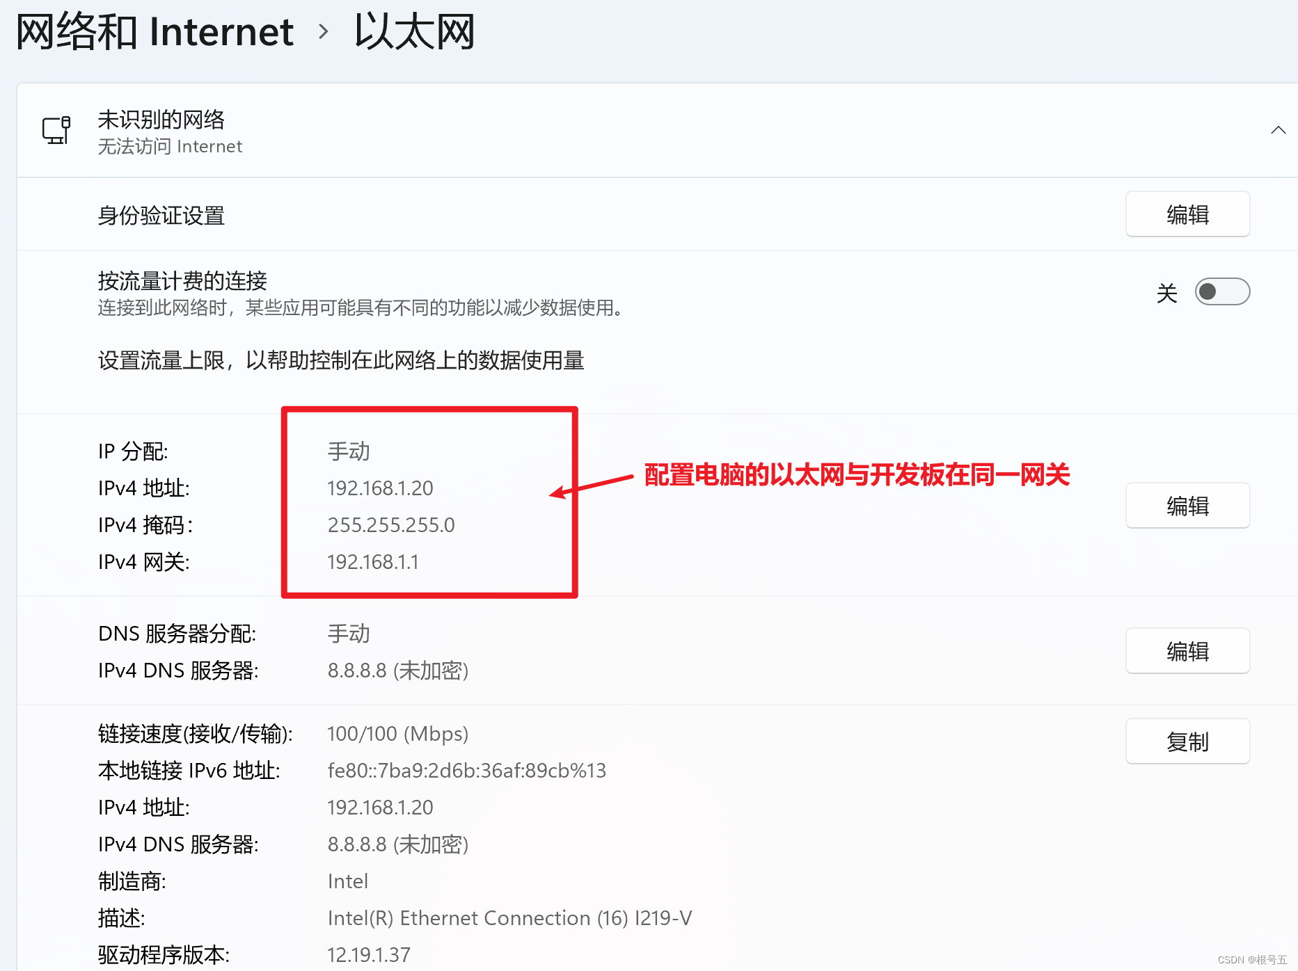Screen dimensions: 1298x971
Task: Select the 无法访问 Internet status text
Action: point(170,146)
